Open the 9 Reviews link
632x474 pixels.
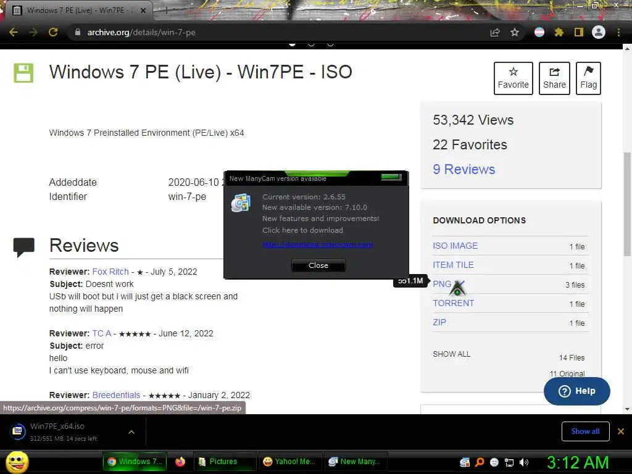click(x=464, y=169)
